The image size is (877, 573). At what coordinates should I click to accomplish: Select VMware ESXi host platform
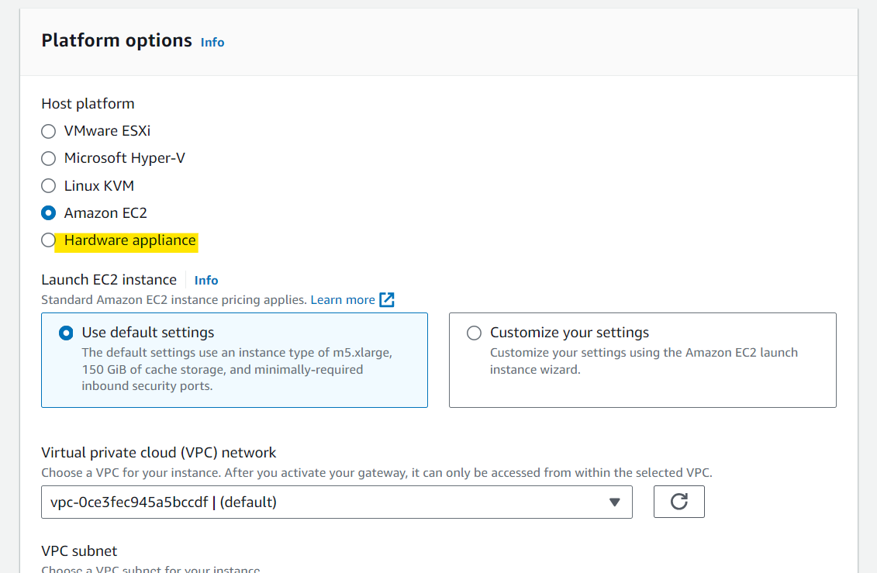click(49, 131)
